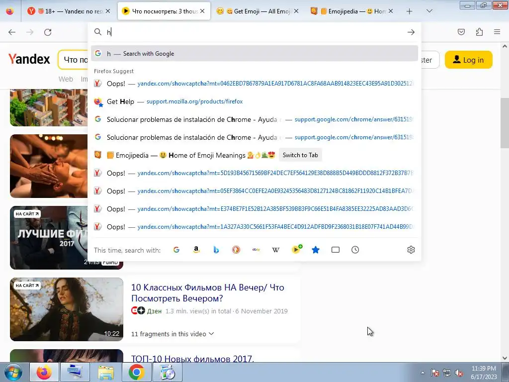The height and width of the screenshot is (382, 509).
Task: Expand '11 fragments in this video'
Action: coord(172,334)
